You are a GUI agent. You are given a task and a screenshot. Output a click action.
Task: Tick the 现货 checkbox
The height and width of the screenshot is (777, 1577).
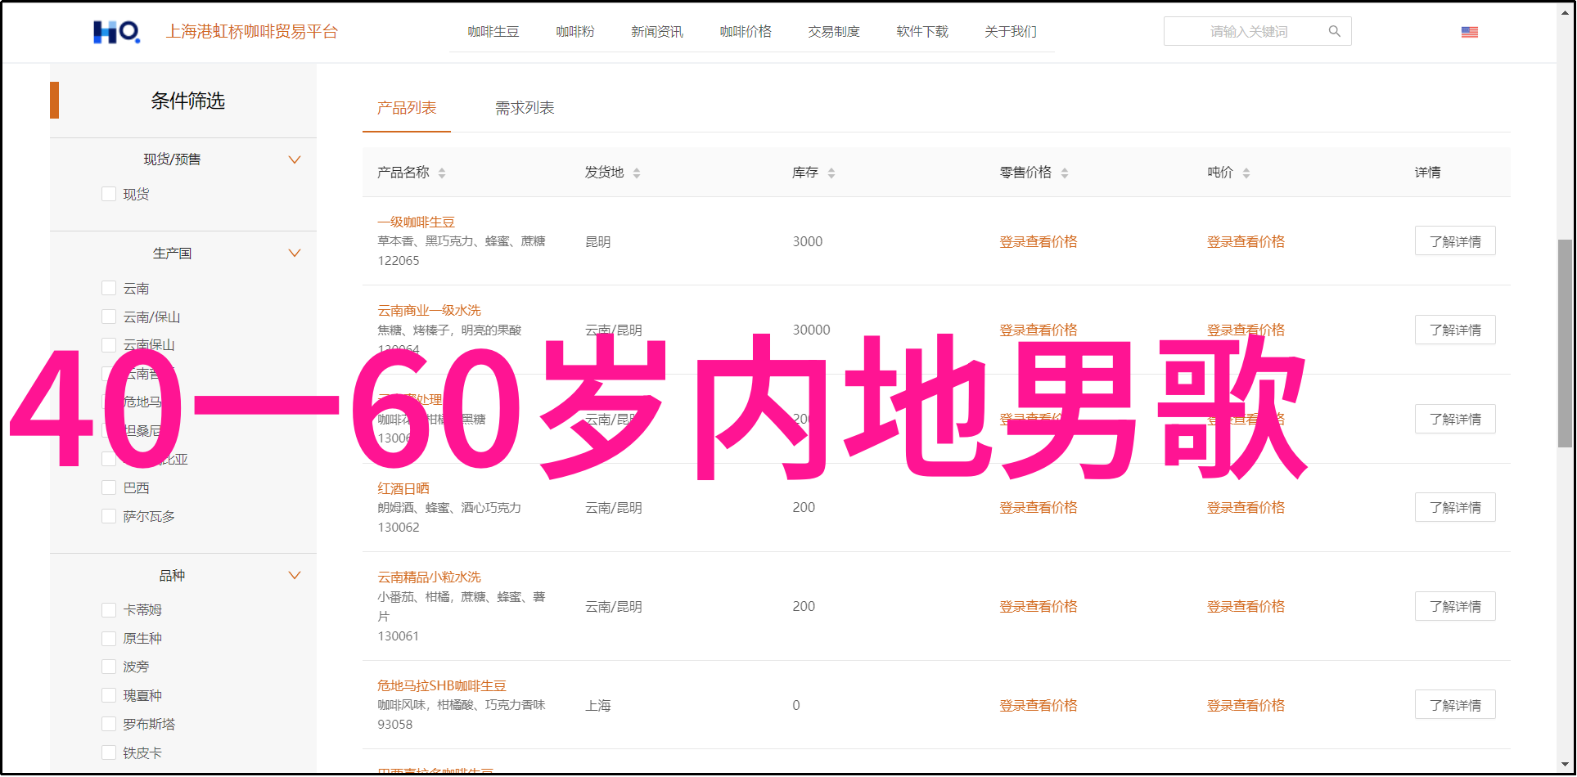pos(108,194)
